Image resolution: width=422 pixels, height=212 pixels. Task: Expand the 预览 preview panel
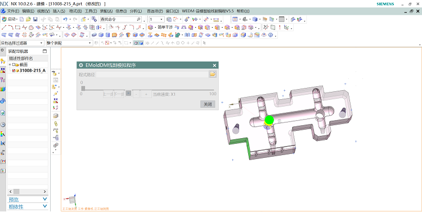click(28, 200)
